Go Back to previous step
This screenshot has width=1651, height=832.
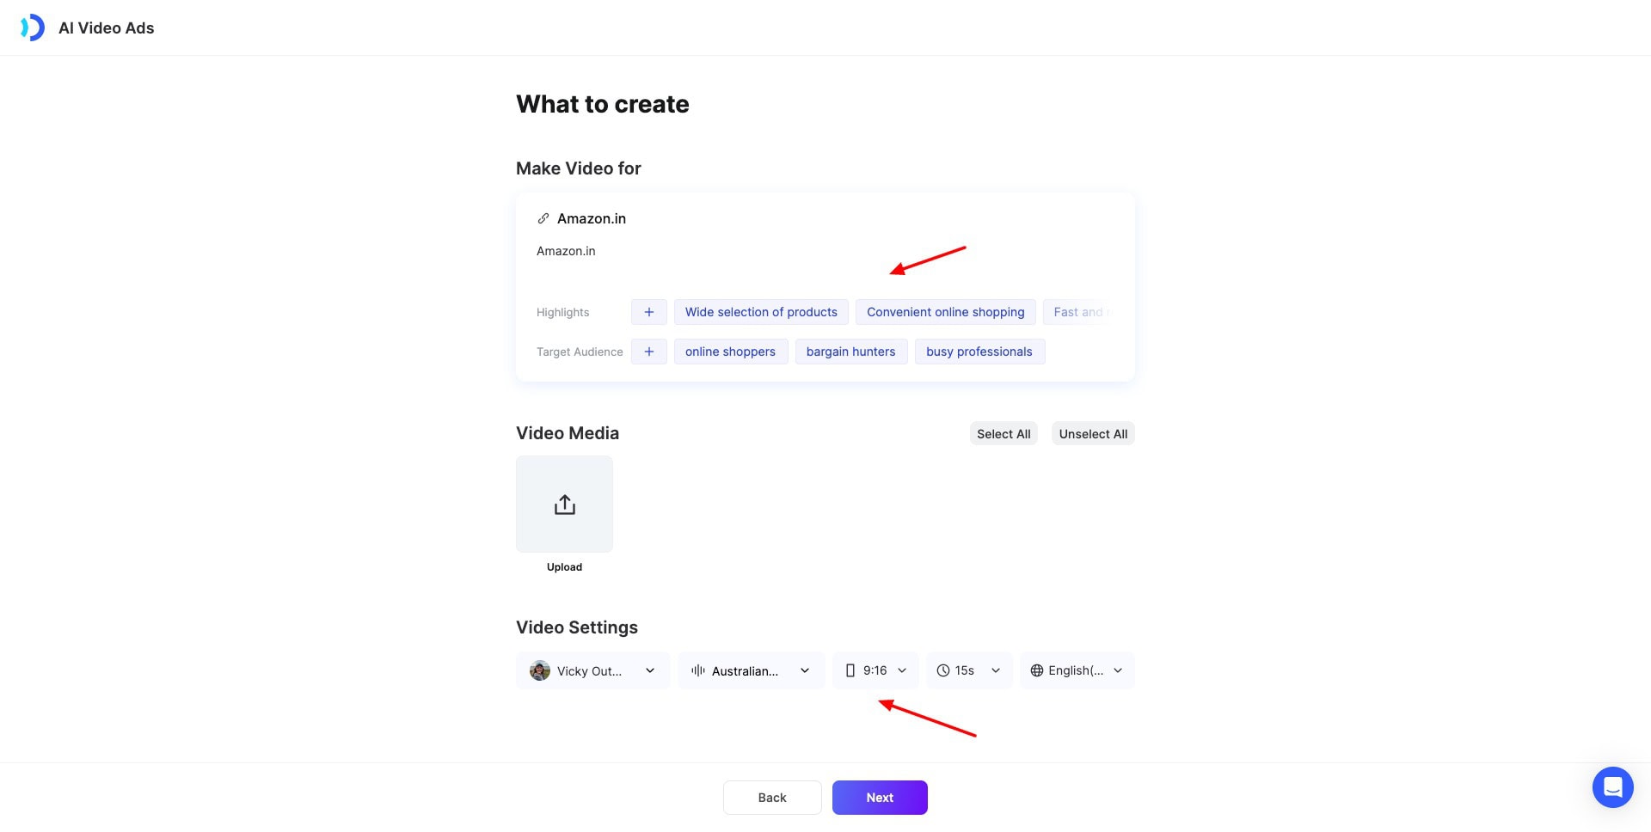[x=772, y=798]
